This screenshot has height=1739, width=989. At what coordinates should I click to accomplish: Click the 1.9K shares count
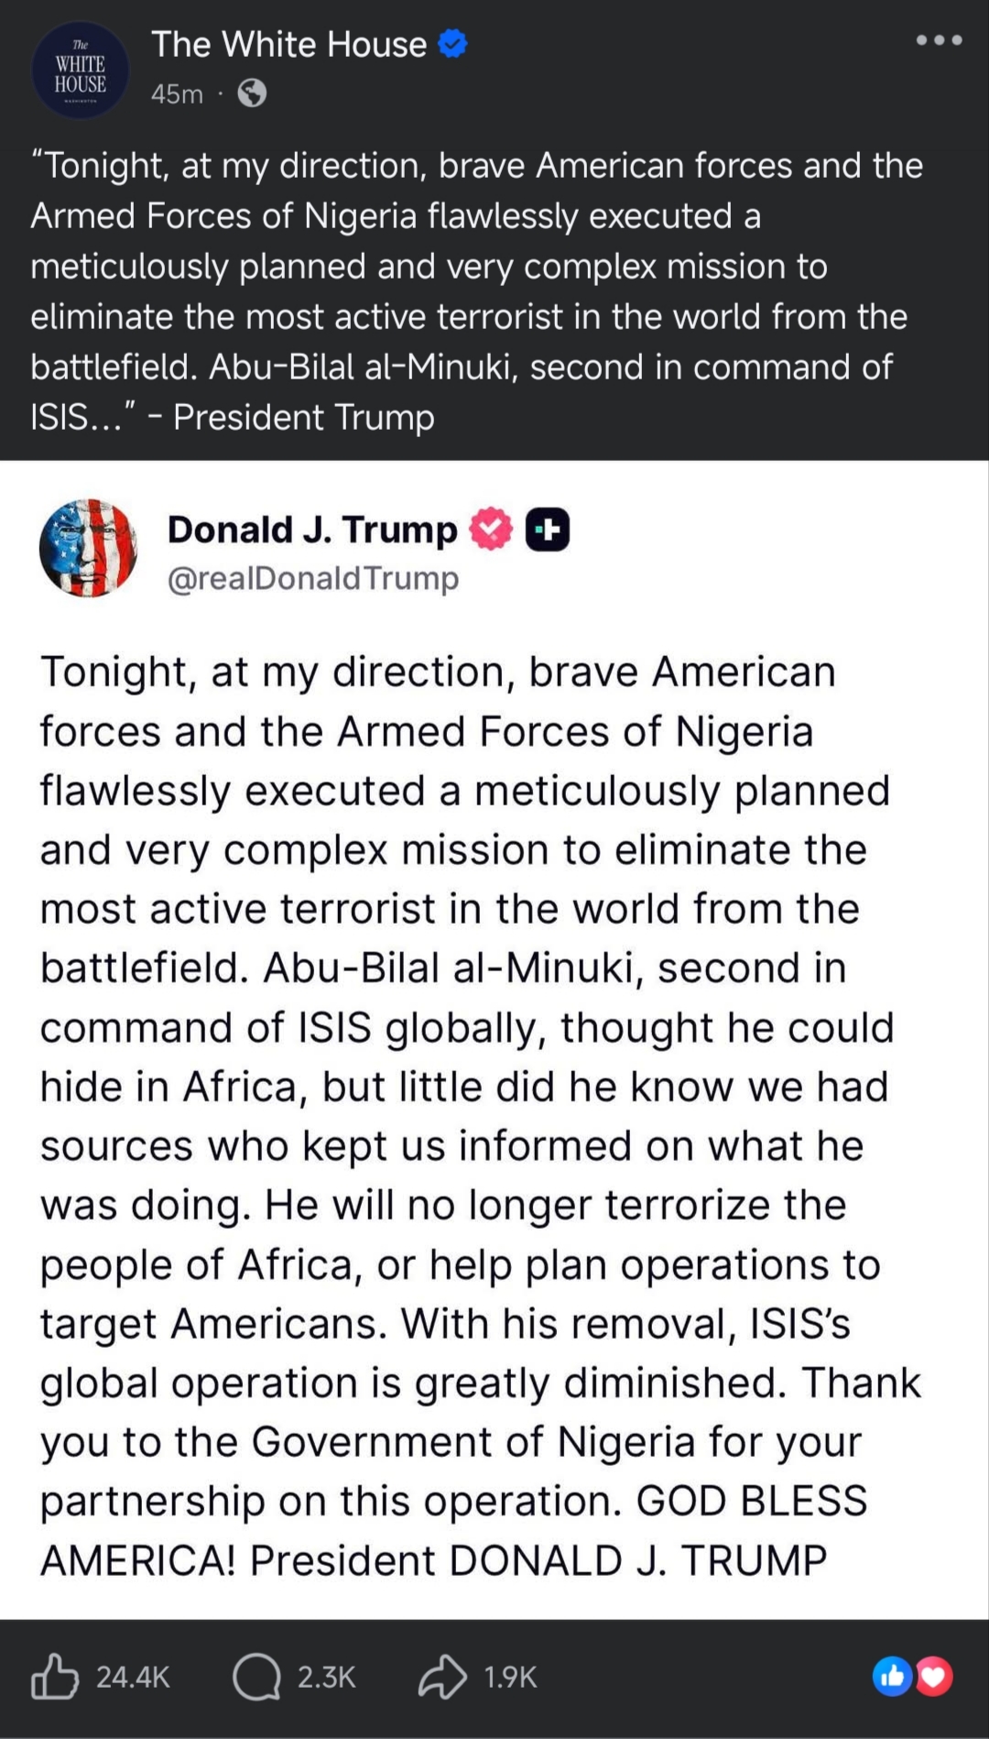pos(510,1677)
